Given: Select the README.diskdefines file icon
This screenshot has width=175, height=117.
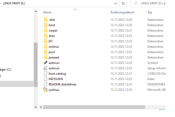Looking at the screenshot, I should (46, 84).
